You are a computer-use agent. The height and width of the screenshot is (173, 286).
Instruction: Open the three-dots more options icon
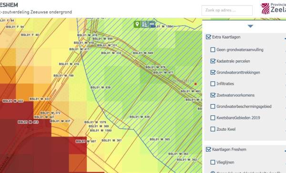pos(152,24)
